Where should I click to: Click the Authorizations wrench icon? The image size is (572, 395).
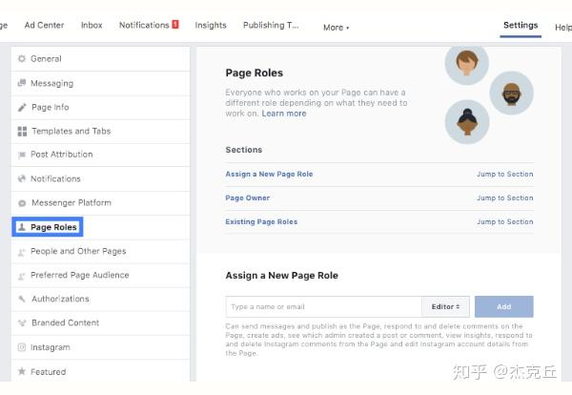point(22,299)
